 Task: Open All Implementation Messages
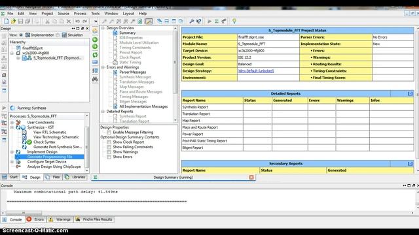coord(143,106)
